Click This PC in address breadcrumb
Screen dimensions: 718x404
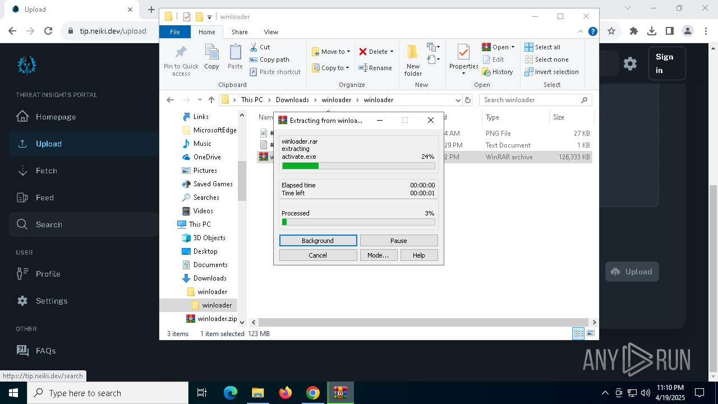[252, 100]
